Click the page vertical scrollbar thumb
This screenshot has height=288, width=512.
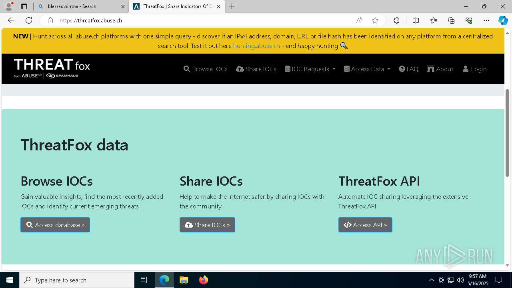tap(508, 133)
